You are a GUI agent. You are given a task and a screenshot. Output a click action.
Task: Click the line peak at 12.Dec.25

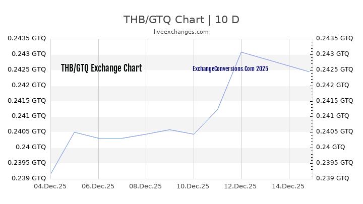point(241,52)
